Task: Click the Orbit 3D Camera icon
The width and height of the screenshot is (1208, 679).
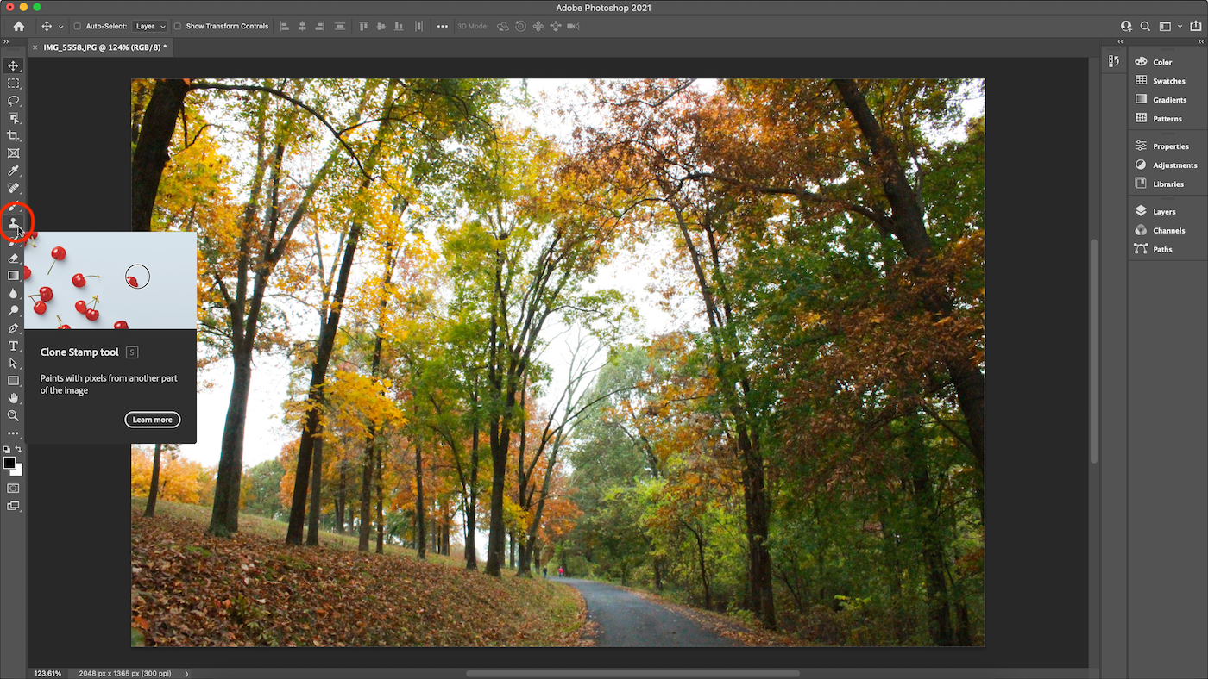Action: pyautogui.click(x=503, y=27)
